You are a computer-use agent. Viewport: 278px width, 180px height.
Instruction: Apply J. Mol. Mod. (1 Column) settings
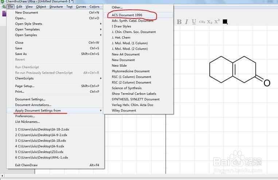point(138,43)
